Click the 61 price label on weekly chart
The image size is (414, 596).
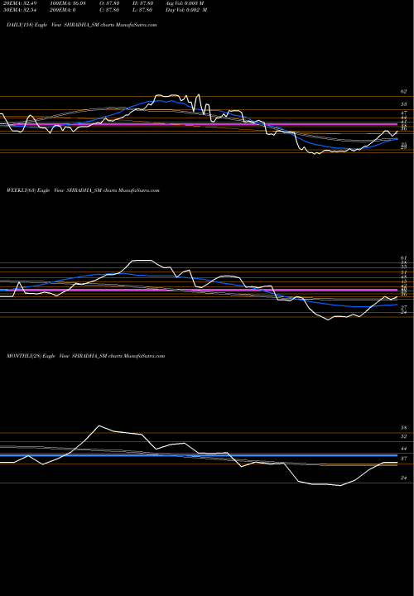[x=404, y=258]
